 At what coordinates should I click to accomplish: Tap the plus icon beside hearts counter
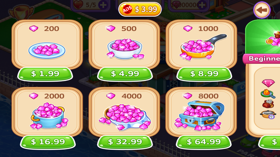(103, 5)
